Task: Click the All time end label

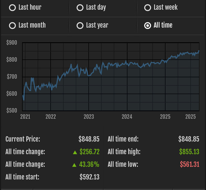Action: [123, 139]
